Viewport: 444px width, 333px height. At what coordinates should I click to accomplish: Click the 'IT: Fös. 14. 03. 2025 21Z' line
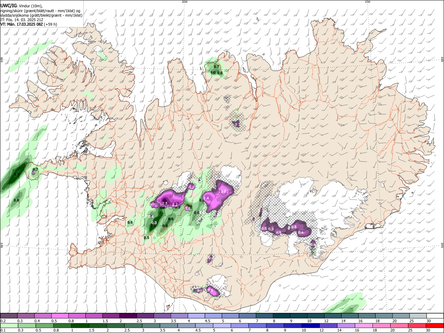pyautogui.click(x=22, y=20)
